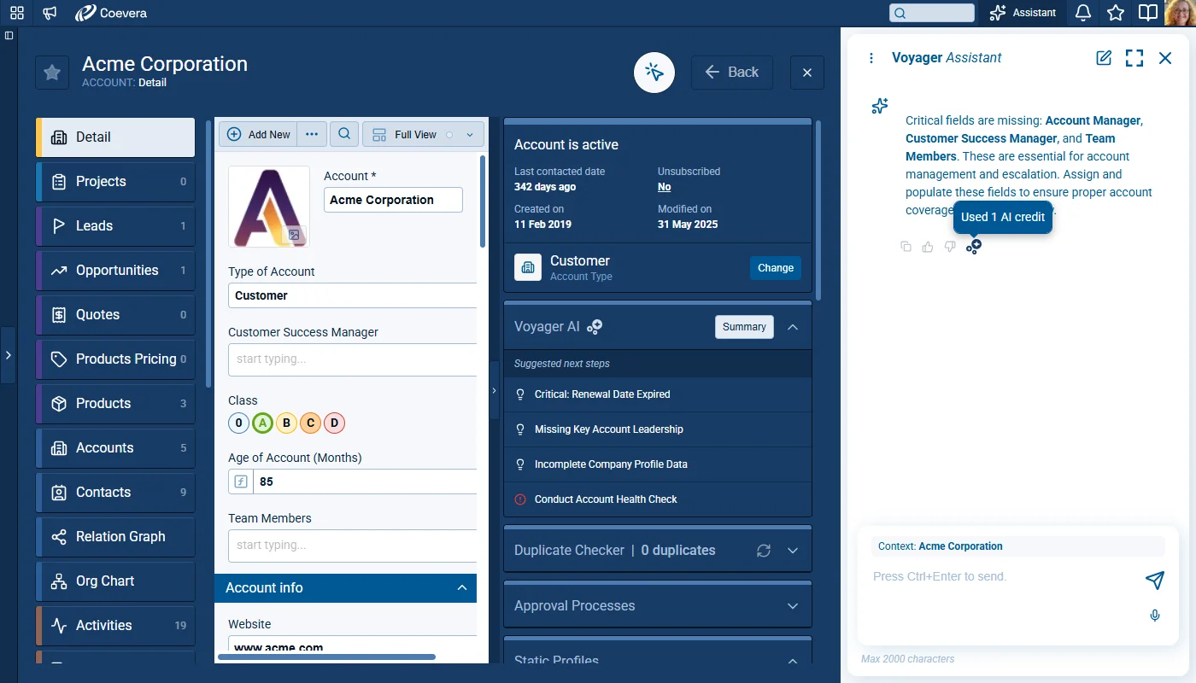
Task: Close the account detail view
Action: 807,73
